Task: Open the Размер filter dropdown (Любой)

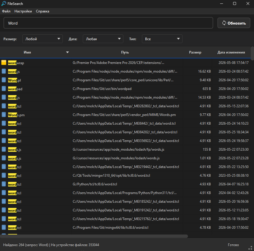Action: click(x=43, y=39)
